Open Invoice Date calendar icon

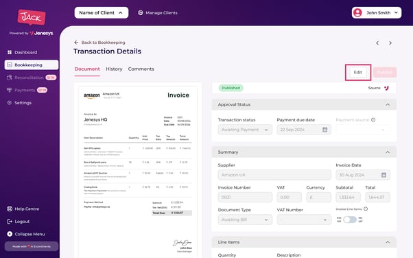(383, 175)
